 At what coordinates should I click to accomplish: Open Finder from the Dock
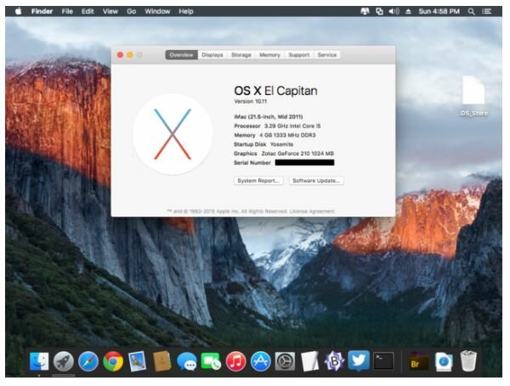[39, 361]
